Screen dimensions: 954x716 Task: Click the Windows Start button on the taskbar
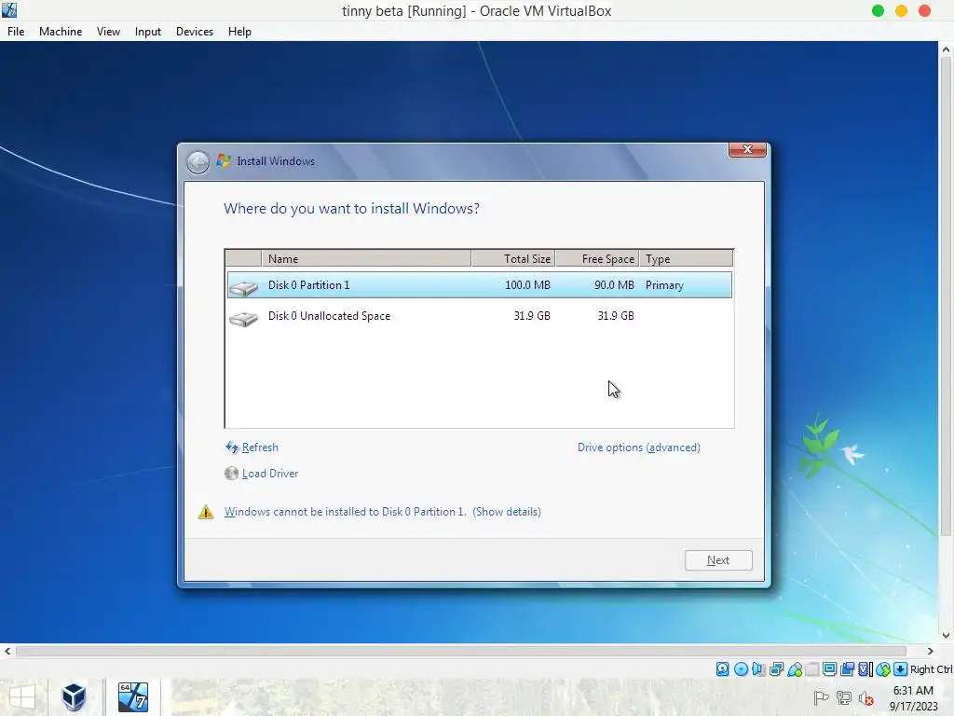(22, 697)
